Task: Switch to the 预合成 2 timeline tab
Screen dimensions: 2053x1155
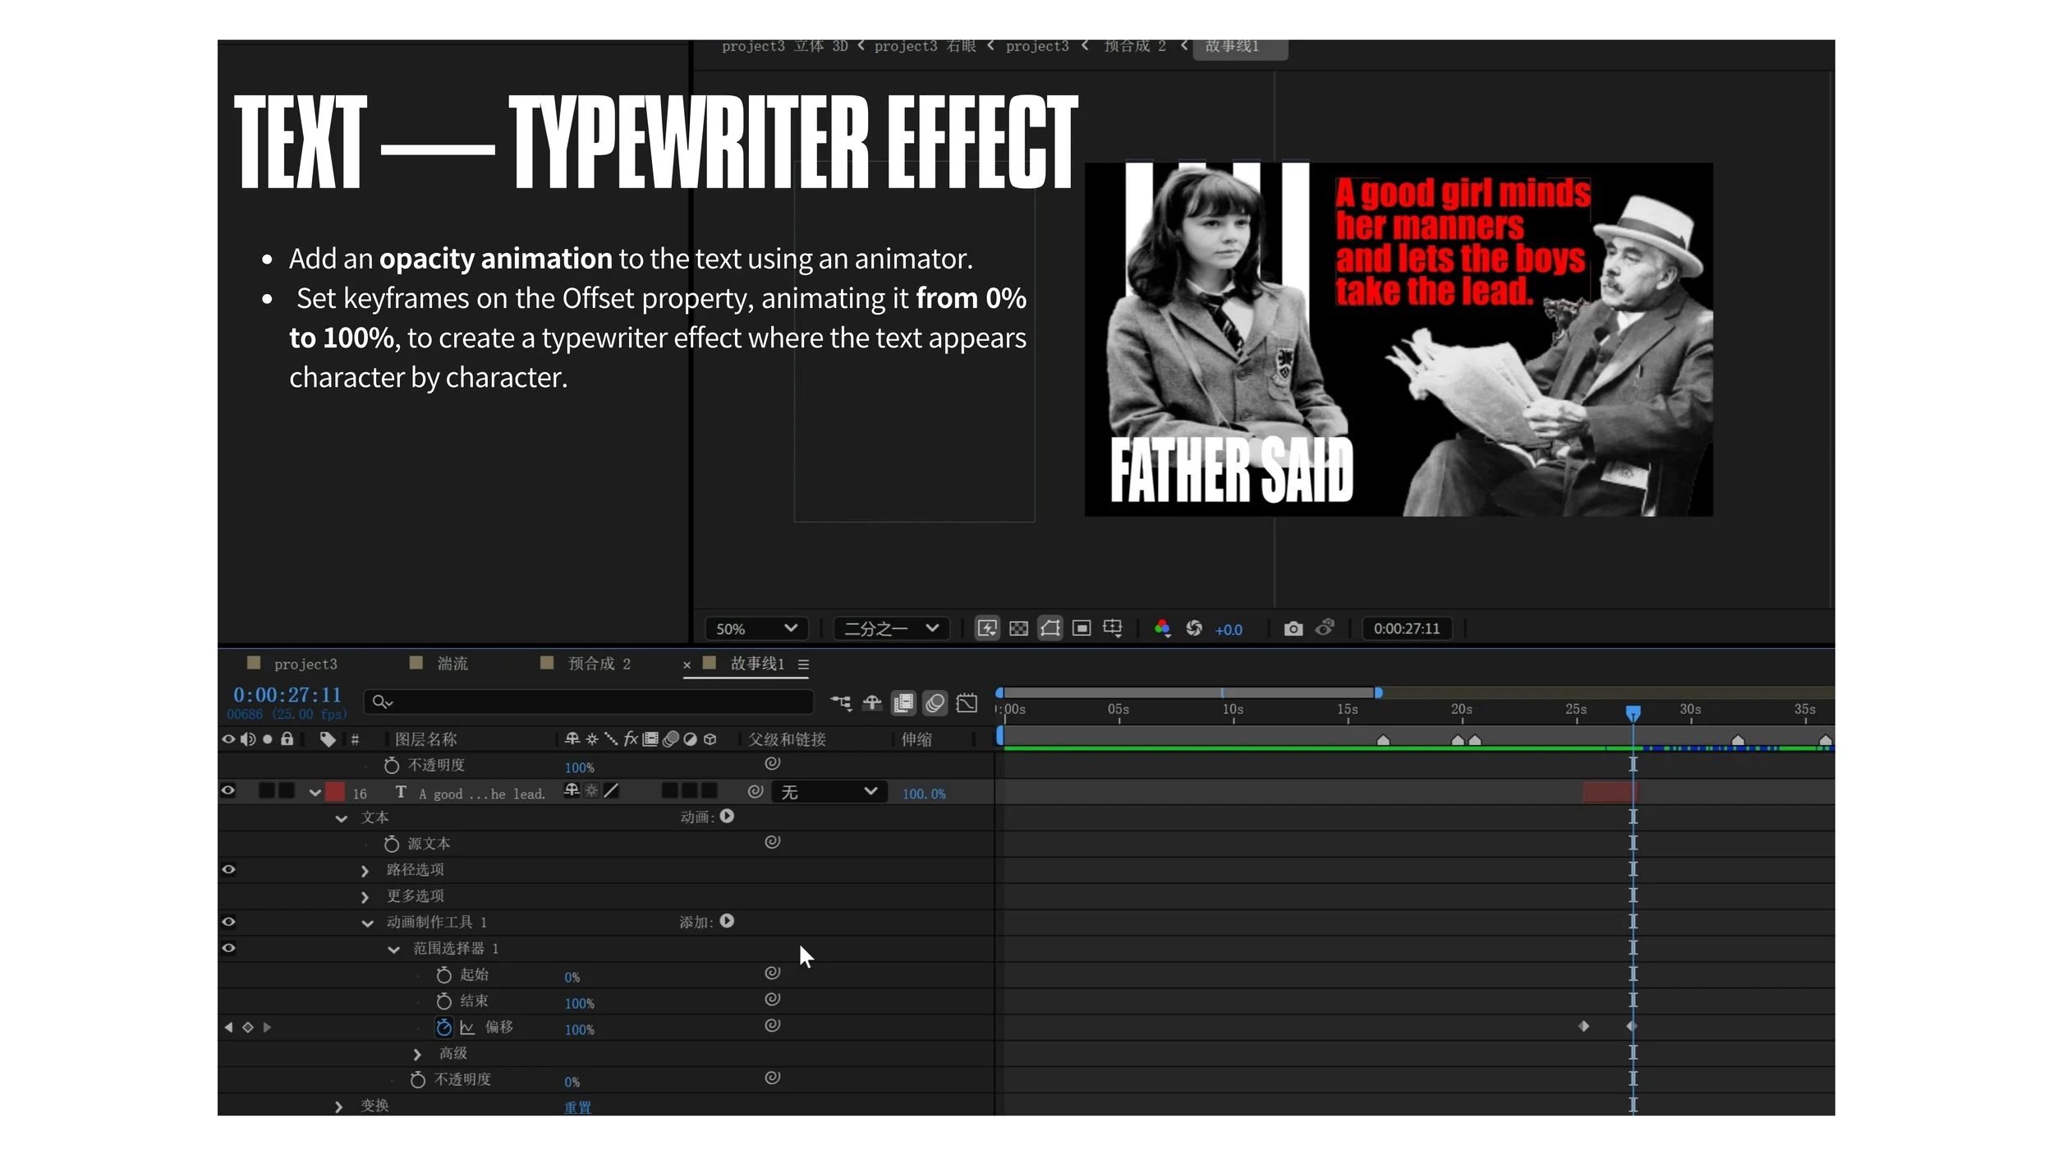Action: tap(599, 664)
